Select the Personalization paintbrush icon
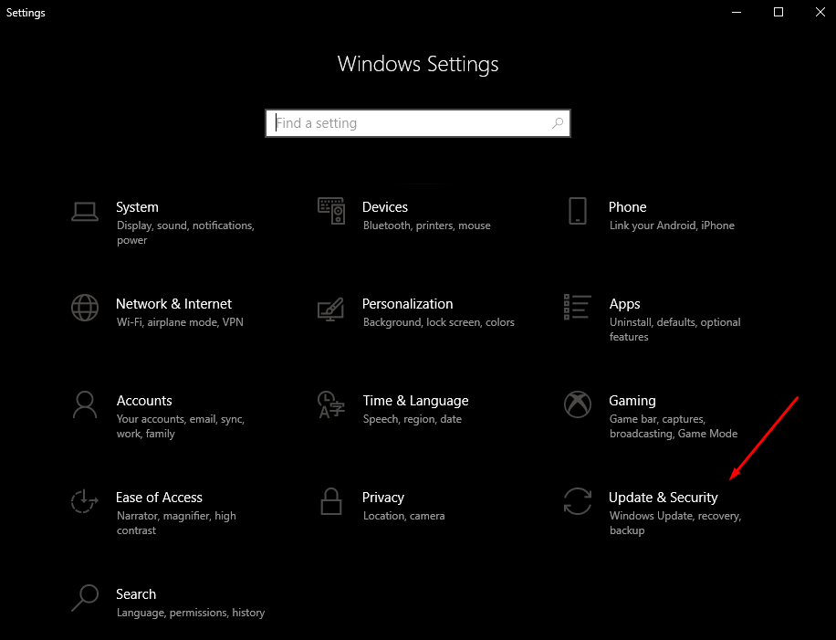 331,309
